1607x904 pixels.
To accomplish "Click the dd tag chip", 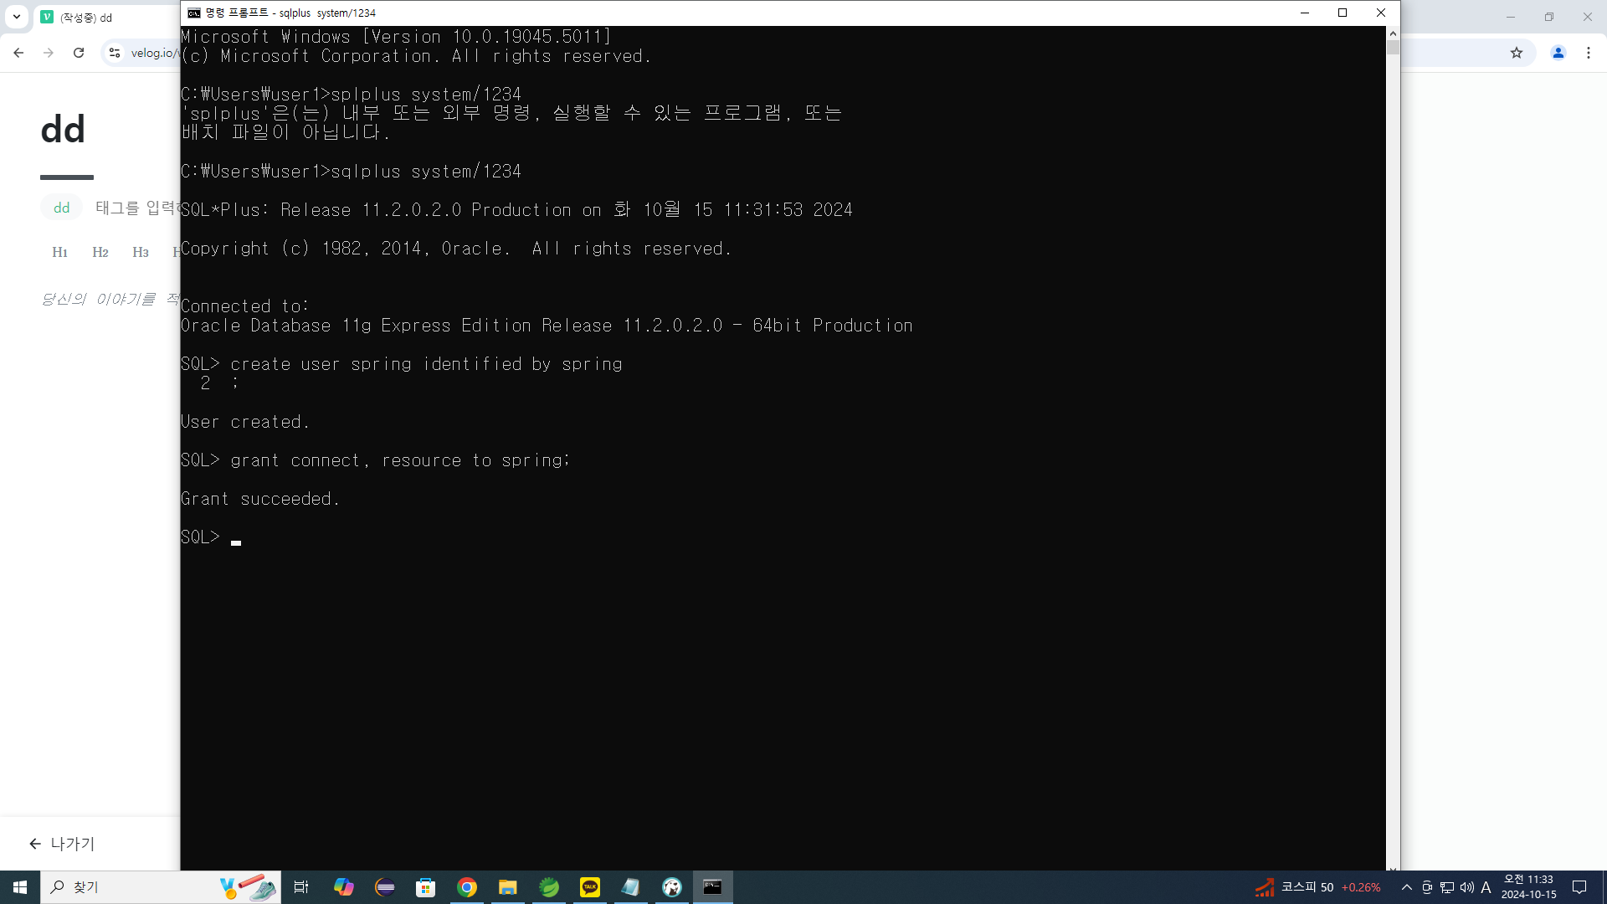I will pos(61,208).
